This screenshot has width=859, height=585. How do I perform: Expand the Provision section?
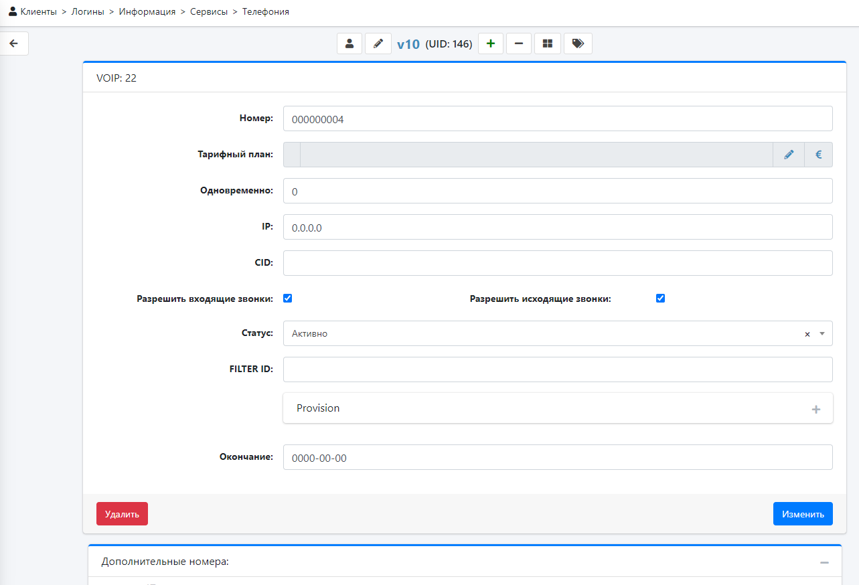pos(815,409)
